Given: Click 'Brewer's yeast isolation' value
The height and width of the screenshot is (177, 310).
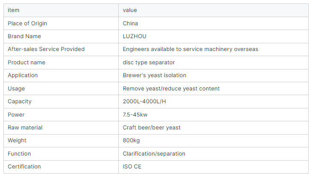Looking at the screenshot, I should [154, 75].
